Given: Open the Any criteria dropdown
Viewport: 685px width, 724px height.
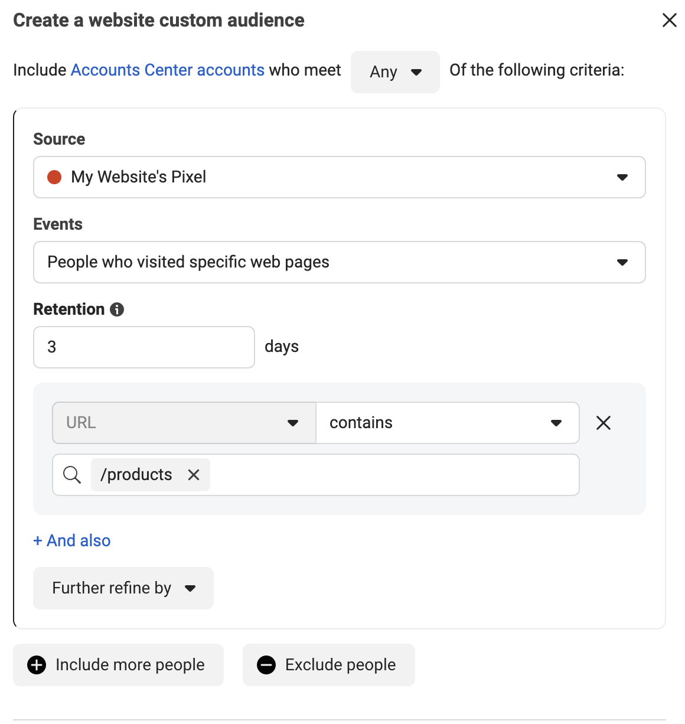Looking at the screenshot, I should coord(395,72).
